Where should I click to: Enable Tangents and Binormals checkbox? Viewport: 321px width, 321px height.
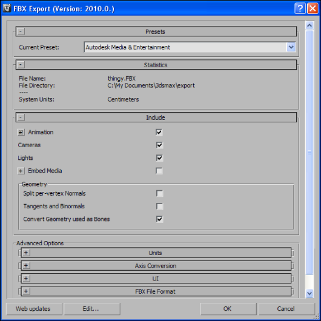click(x=159, y=207)
